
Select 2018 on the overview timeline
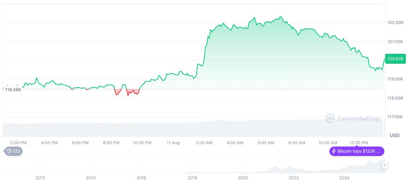click(192, 178)
